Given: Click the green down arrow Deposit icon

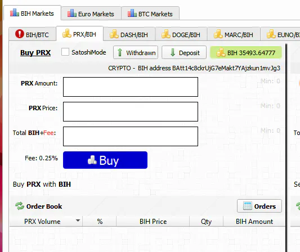Looking at the screenshot, I should 173,52.
